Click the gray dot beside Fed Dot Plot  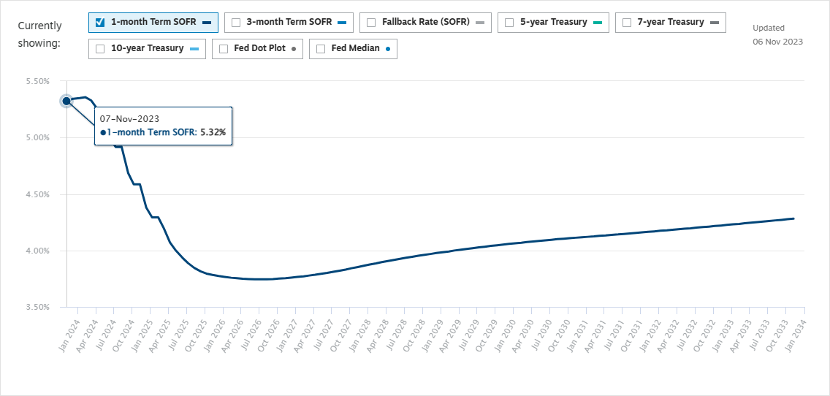[x=293, y=49]
